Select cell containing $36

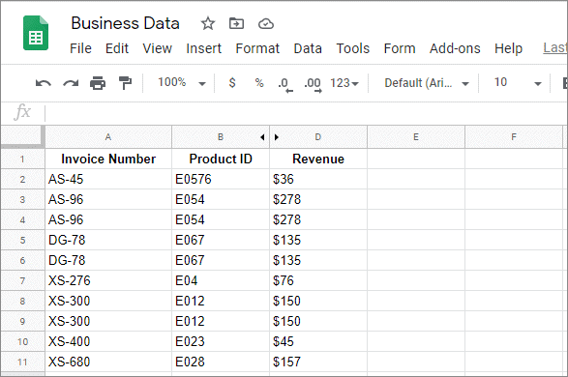tap(318, 179)
